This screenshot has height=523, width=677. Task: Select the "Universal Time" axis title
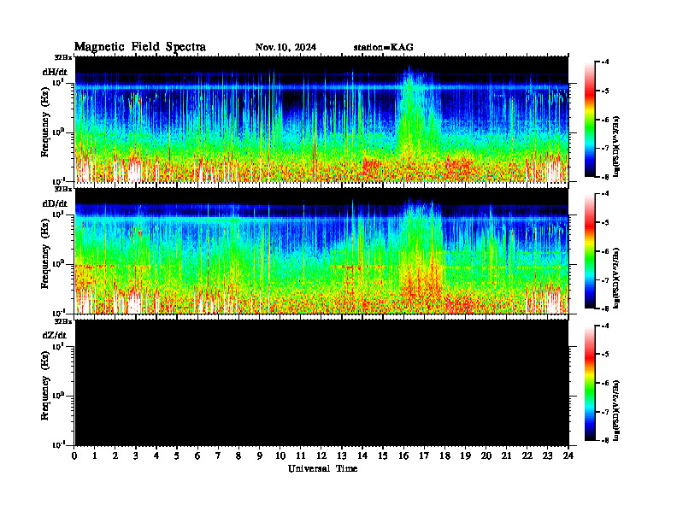point(322,468)
